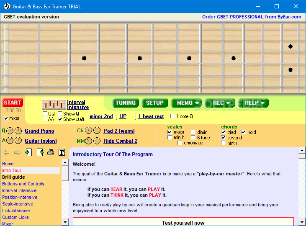Check the chromatic scale checkbox
This screenshot has width=306, height=226.
180,143
